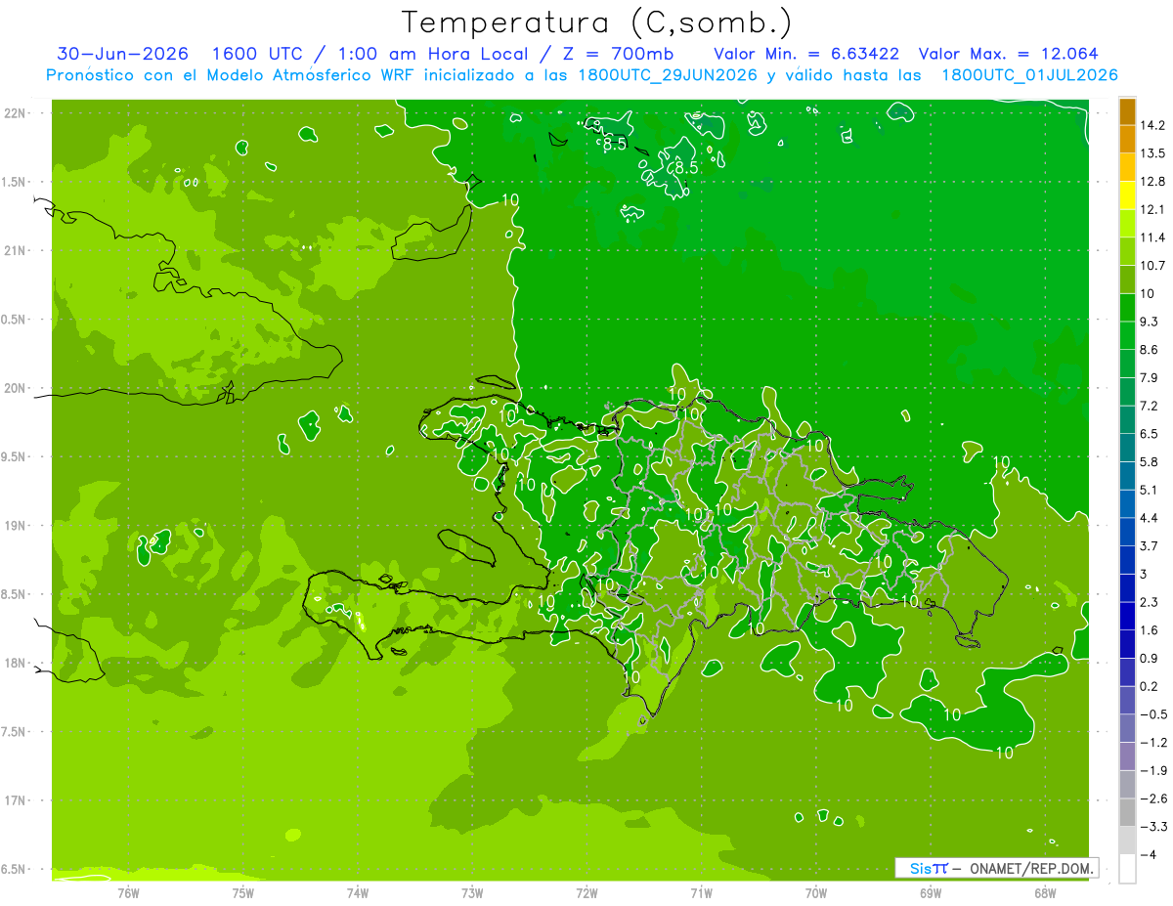Click the "Valor Max. = 12.064" readout

click(1009, 54)
